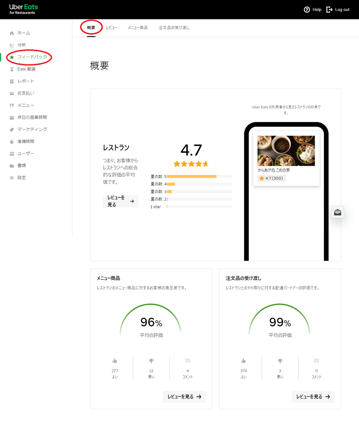Screen dimensions: 359x427
Task: Open the メニュー cutlery icon
Action: click(11, 105)
